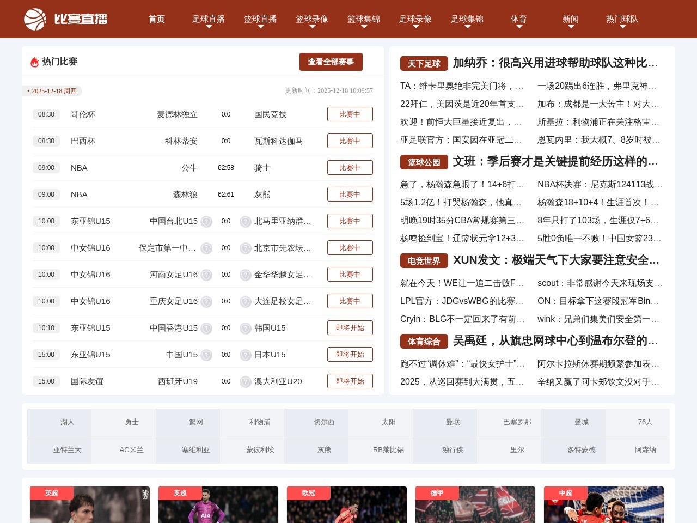Click the basketball logo in the site header
The height and width of the screenshot is (523, 697).
pyautogui.click(x=34, y=19)
